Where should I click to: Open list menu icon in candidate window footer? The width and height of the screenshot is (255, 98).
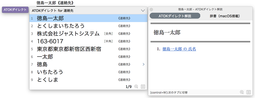point(143,87)
